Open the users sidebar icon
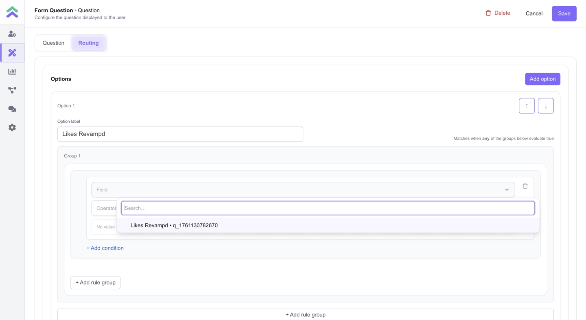This screenshot has height=320, width=586. tap(12, 34)
